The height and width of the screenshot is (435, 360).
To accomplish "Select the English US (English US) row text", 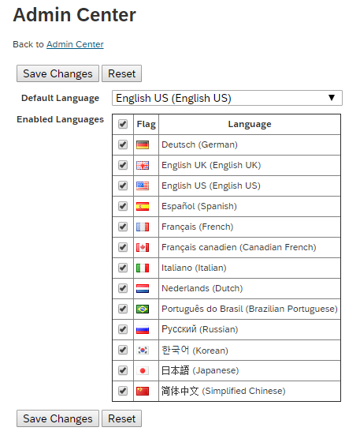I will tap(211, 186).
